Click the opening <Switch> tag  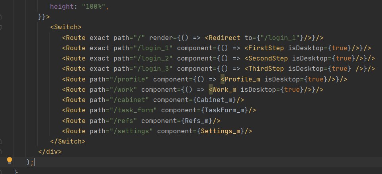tap(66, 27)
